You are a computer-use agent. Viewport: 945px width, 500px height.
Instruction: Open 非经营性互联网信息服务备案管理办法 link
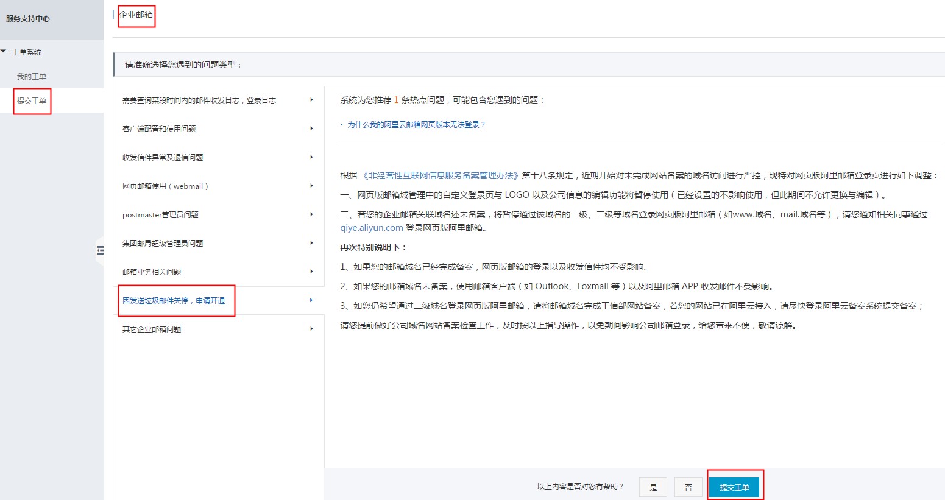click(441, 175)
